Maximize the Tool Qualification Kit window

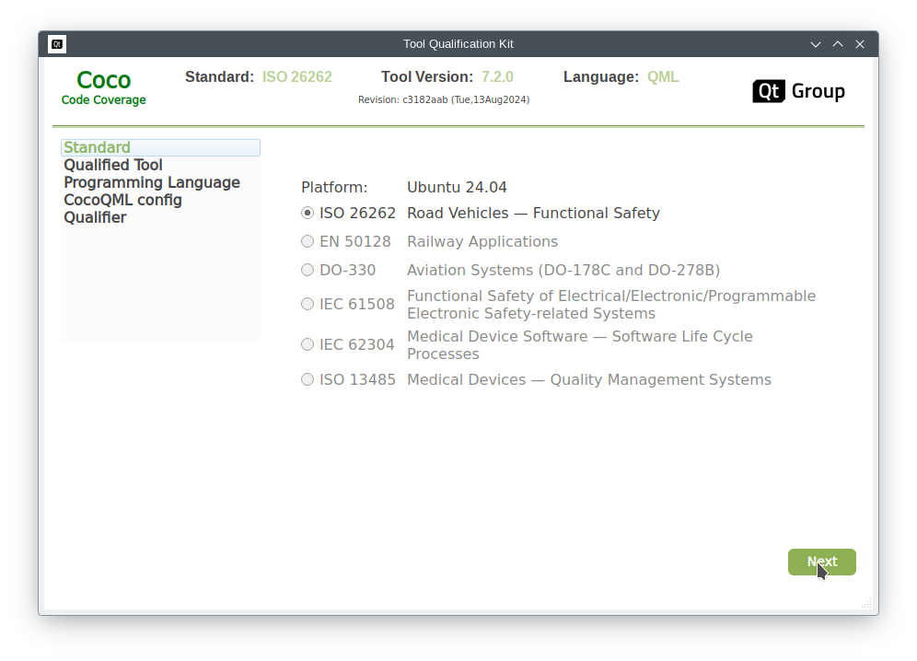click(x=838, y=44)
